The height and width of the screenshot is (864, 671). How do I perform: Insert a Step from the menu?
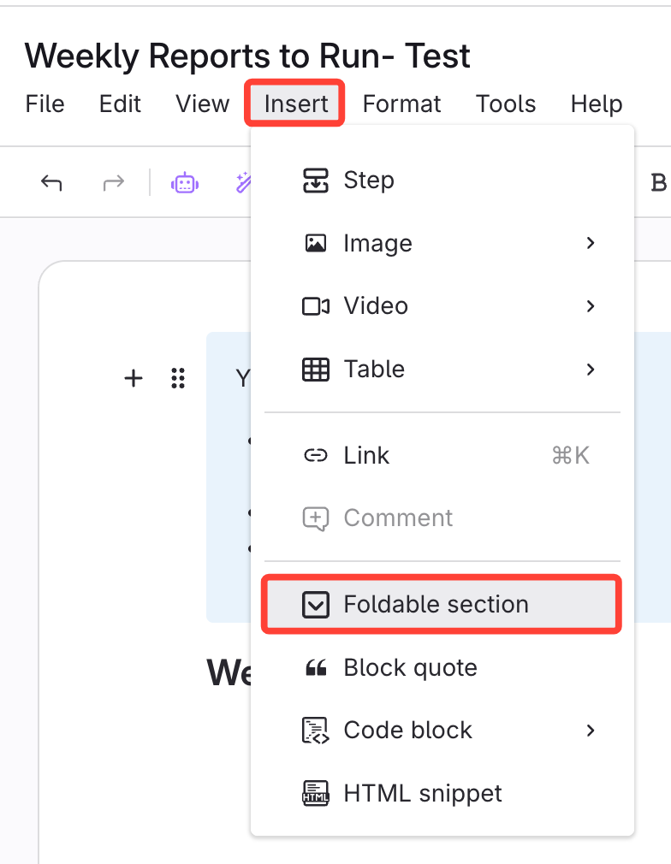click(x=368, y=180)
